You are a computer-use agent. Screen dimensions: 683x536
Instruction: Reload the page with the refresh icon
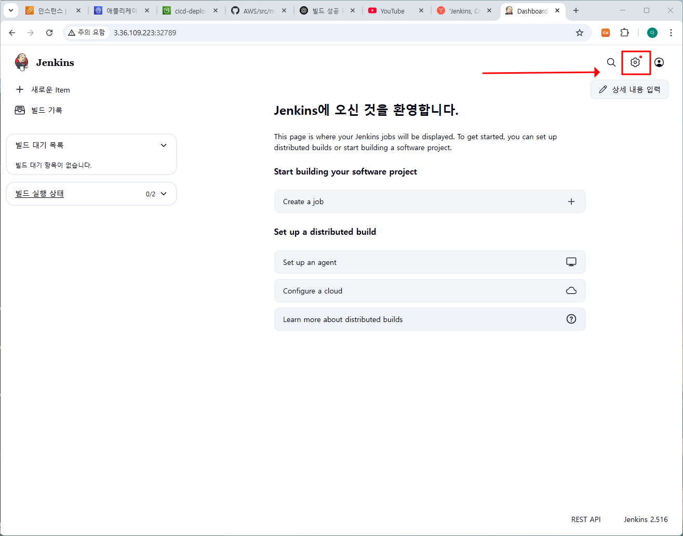49,33
